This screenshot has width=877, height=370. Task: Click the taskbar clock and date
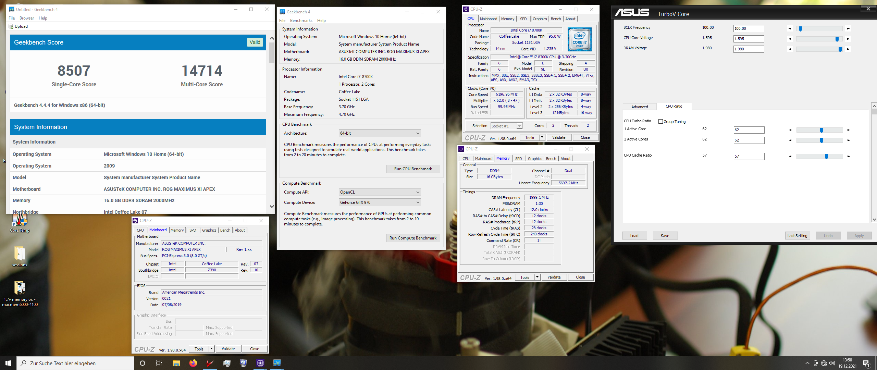click(848, 363)
